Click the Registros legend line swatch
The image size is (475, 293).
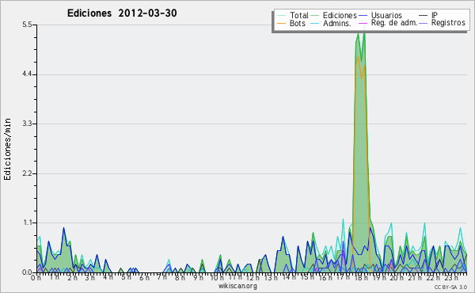[x=424, y=23]
